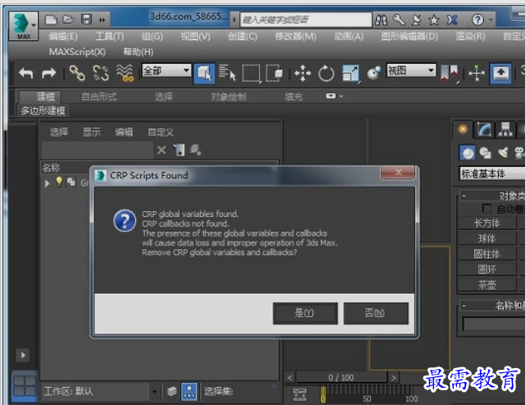Click the time slider showing 0 / 100
Viewport: 525px width, 405px height.
pos(342,377)
